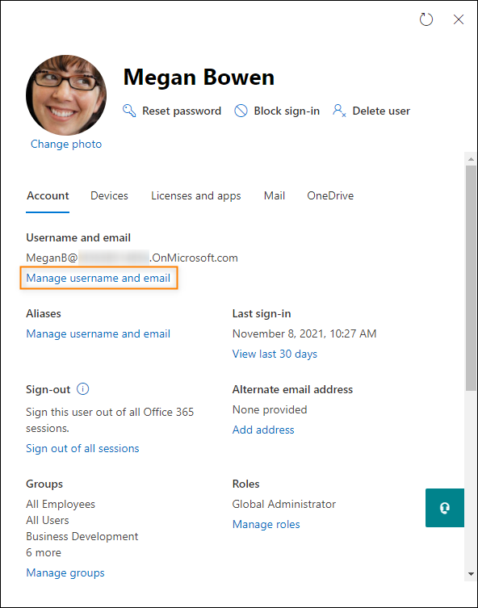Click Megan Bowen's profile photo
The height and width of the screenshot is (608, 478).
[66, 95]
